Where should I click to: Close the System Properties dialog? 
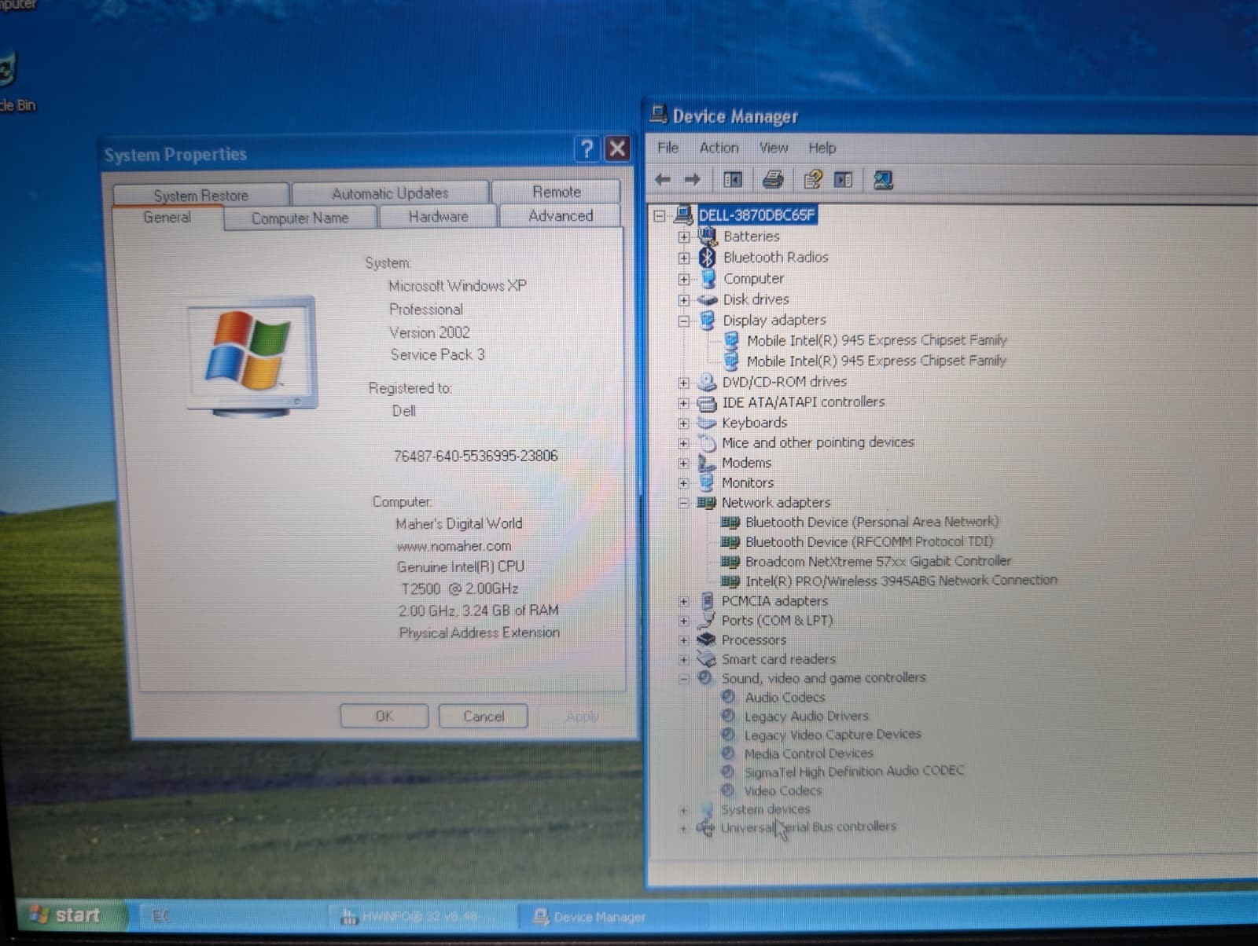click(x=617, y=148)
